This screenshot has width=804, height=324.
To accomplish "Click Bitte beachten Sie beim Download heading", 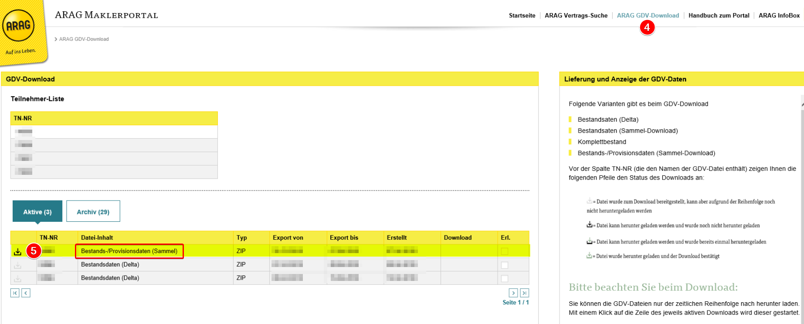I will pos(653,287).
